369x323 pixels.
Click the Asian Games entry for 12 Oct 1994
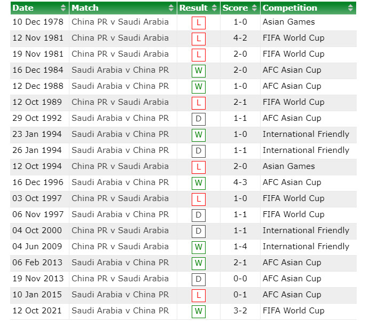coord(289,166)
